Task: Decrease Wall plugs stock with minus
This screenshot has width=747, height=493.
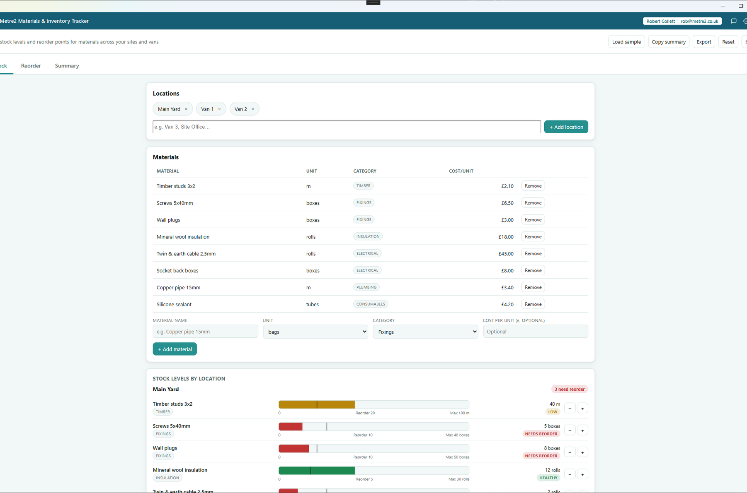Action: pos(570,452)
